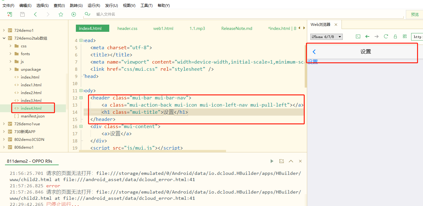Viewport: 423px width, 206px height.
Task: Open the 跳转(G) menu
Action: click(76, 6)
